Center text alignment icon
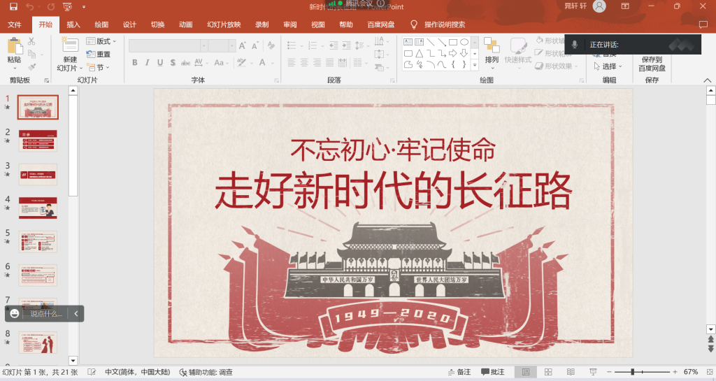Screen dimensions: 716x381 point(304,62)
